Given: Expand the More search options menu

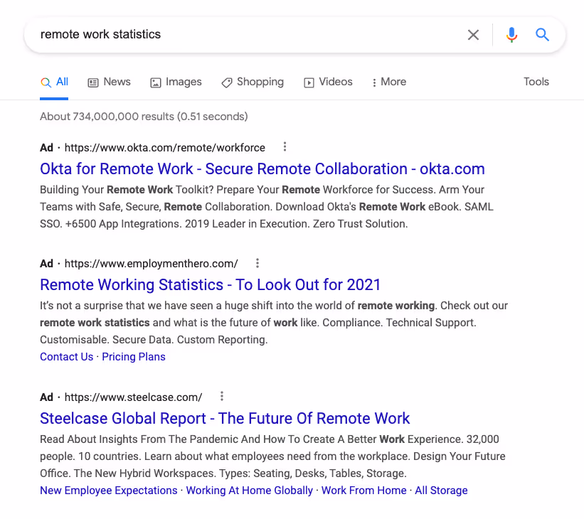Looking at the screenshot, I should [389, 82].
